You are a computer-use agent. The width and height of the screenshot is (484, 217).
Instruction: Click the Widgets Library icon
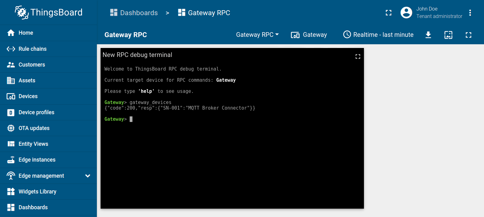tap(11, 192)
